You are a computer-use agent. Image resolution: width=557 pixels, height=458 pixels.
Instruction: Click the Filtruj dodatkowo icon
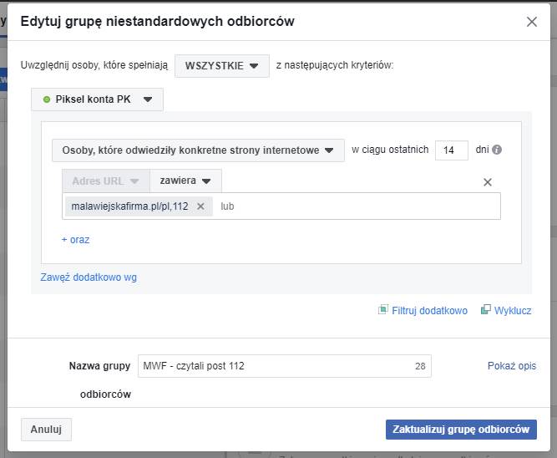pyautogui.click(x=384, y=310)
